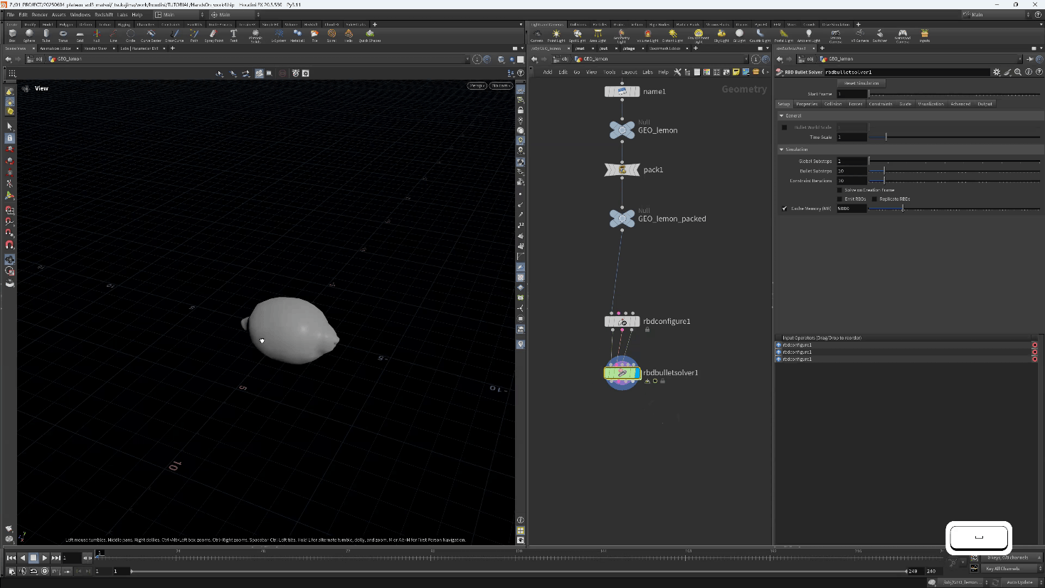The image size is (1045, 588).
Task: Collapse the Simulation section
Action: (x=782, y=149)
